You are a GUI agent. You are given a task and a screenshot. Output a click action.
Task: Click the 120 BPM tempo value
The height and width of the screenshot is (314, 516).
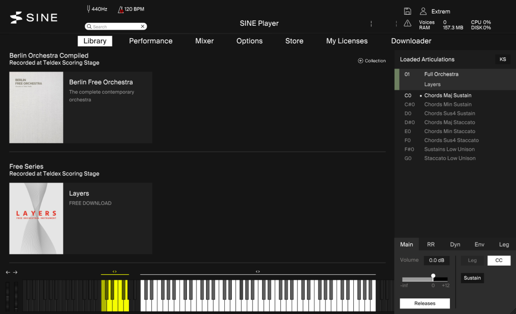point(134,9)
